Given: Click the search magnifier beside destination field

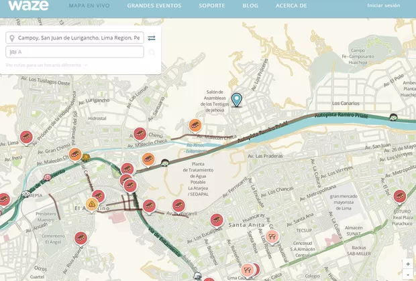Looking at the screenshot, I should pyautogui.click(x=152, y=52).
